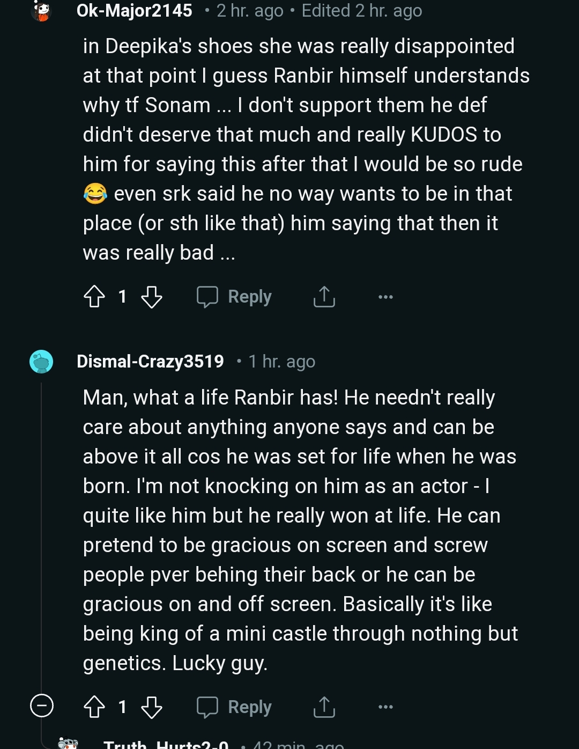The width and height of the screenshot is (579, 749).
Task: Upvote Dismal-Crazy3519's comment
Action: coord(95,707)
